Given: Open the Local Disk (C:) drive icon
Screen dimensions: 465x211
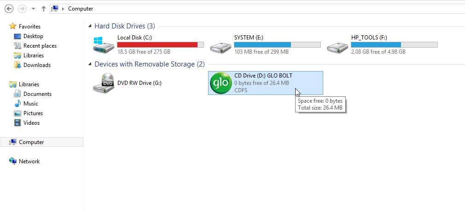Looking at the screenshot, I should 104,45.
